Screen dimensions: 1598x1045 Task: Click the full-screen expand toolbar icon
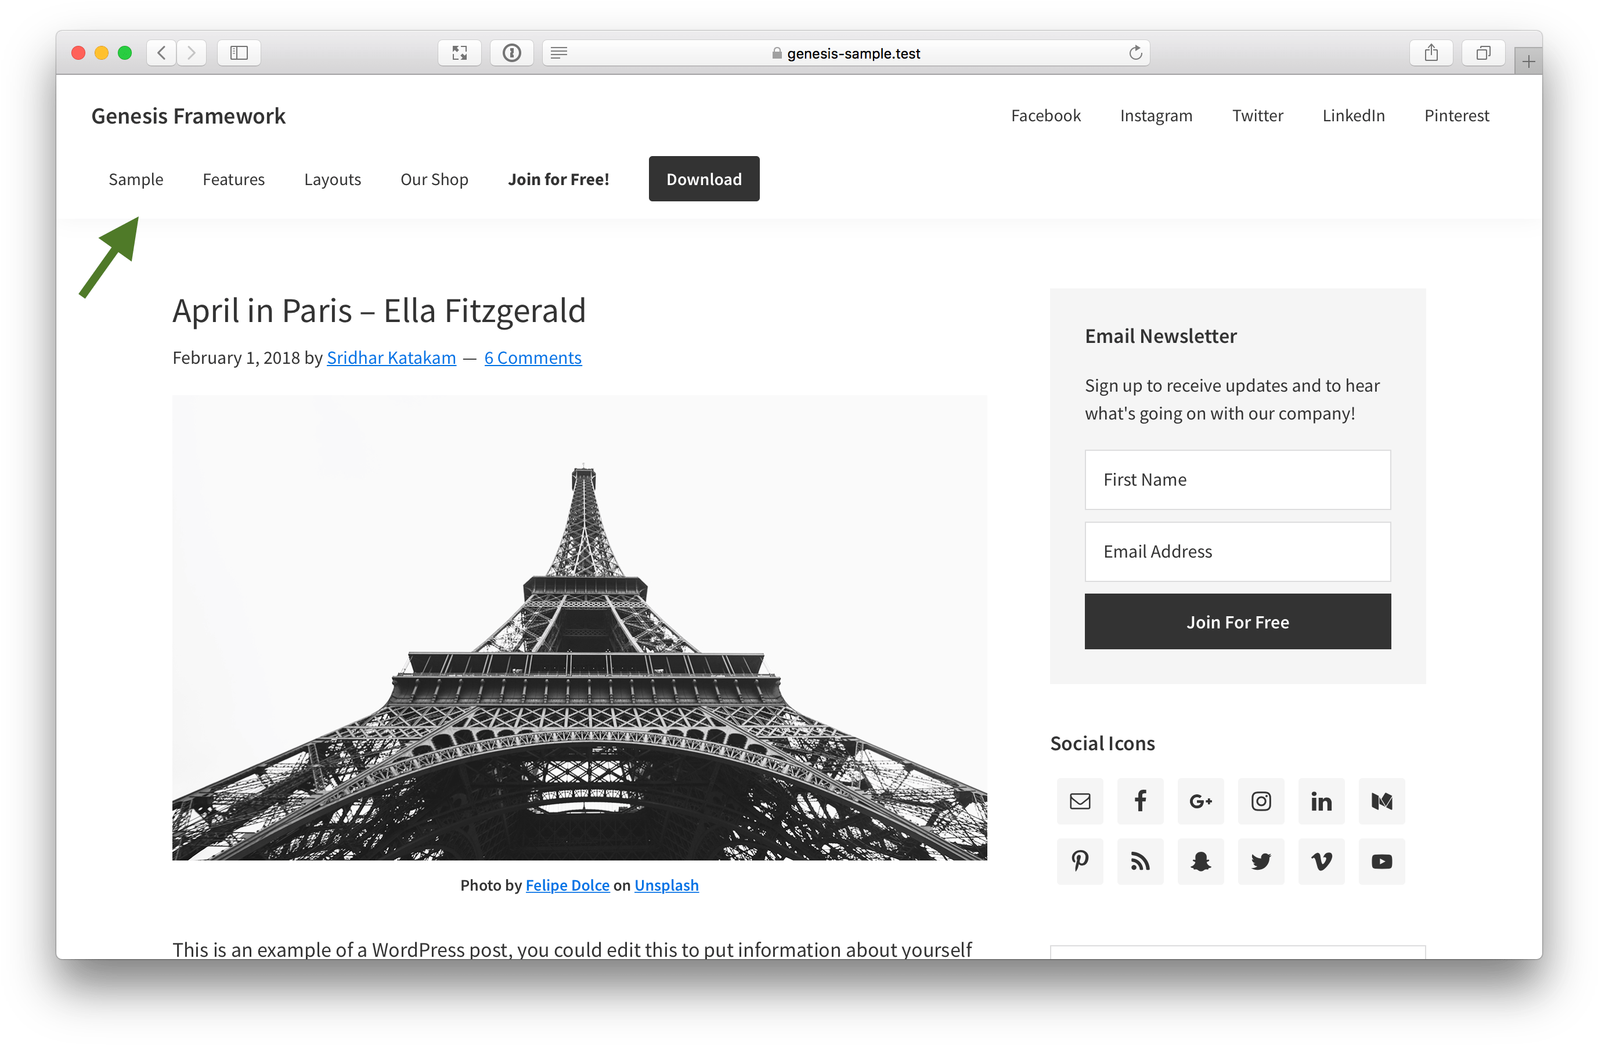click(459, 53)
